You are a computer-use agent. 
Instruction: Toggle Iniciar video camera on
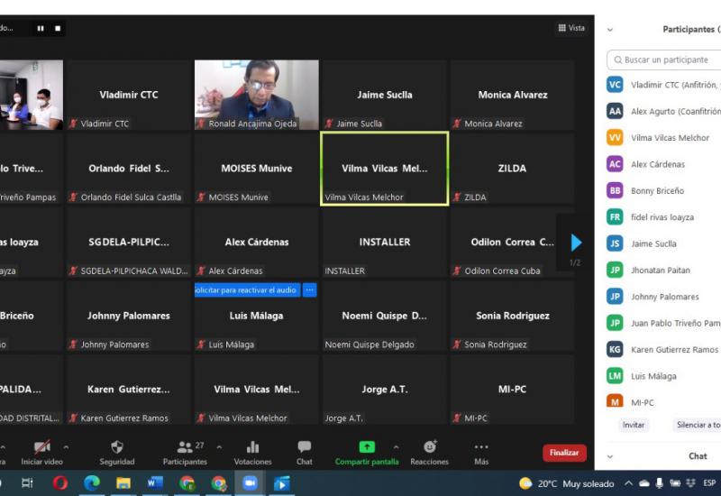[x=41, y=447]
